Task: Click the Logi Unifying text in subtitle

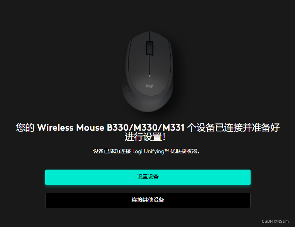Action: click(148, 151)
